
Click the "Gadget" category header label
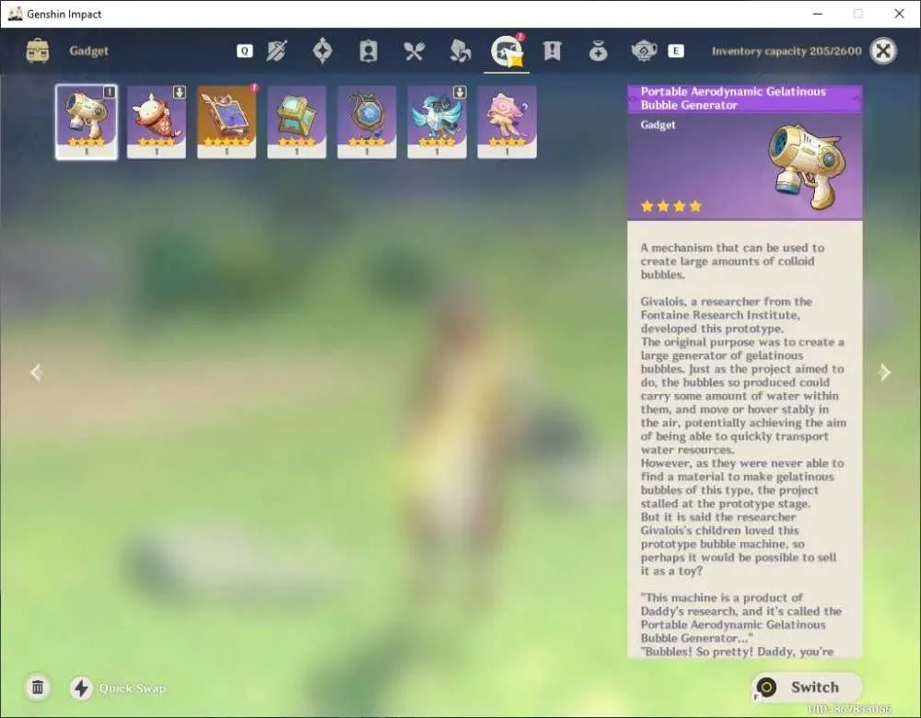click(658, 125)
